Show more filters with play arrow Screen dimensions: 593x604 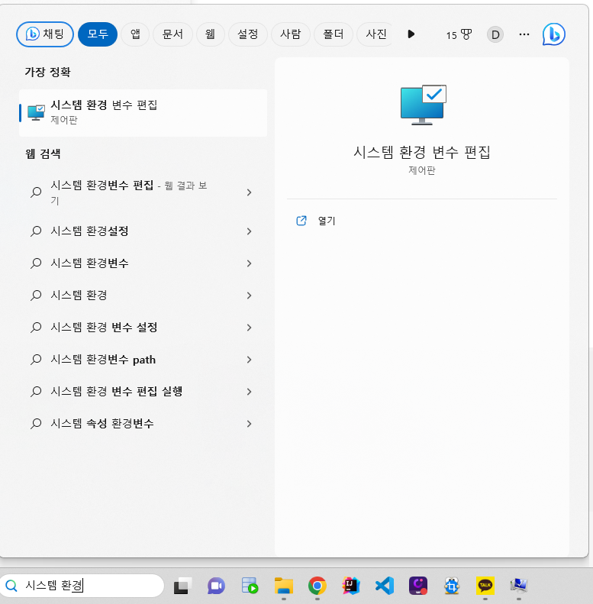coord(411,34)
